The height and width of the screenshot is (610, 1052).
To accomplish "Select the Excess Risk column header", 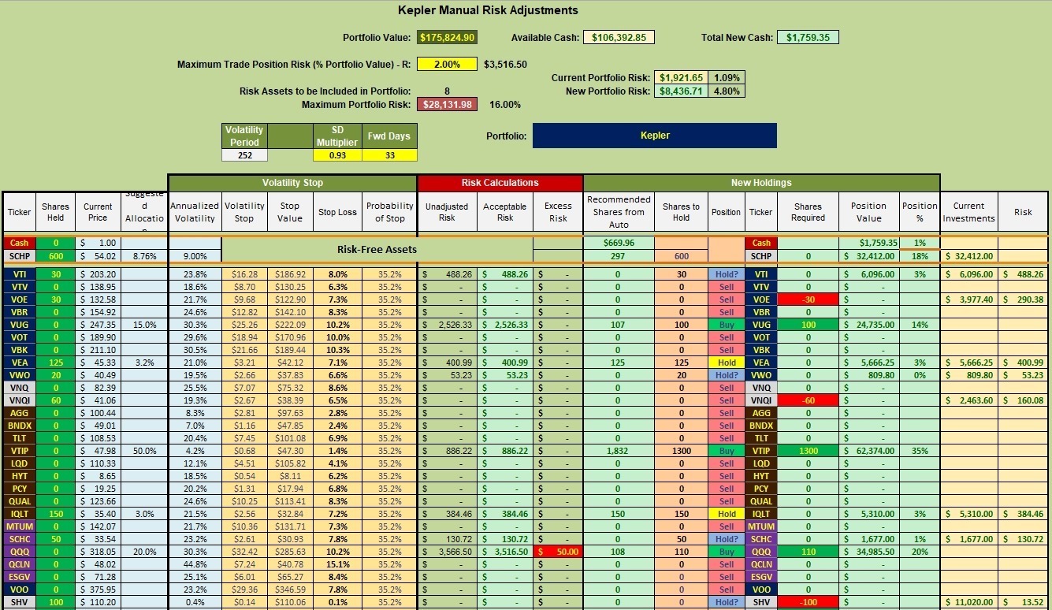I will pyautogui.click(x=558, y=212).
